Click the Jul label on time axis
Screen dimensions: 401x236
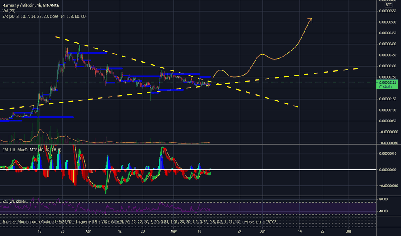tap(349, 231)
